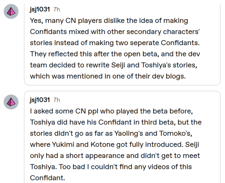225x183 pixels.
Task: Click final word "Confidant." ending second comment
Action: coord(47,178)
